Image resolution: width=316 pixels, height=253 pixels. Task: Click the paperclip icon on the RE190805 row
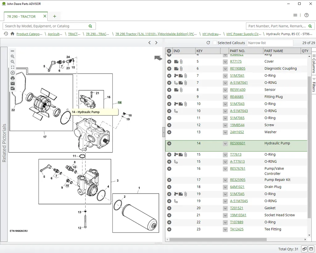[x=181, y=69]
